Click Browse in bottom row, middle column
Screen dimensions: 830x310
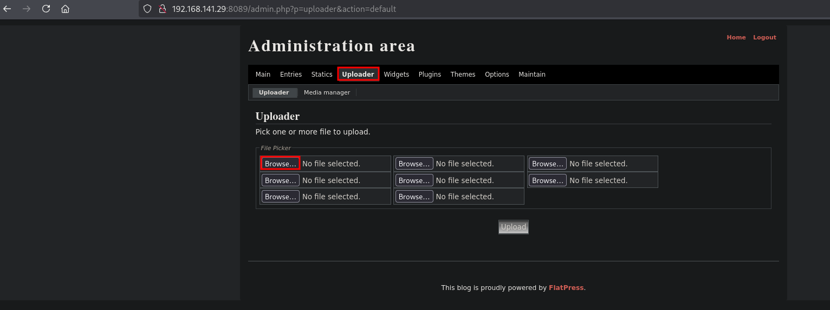(414, 197)
